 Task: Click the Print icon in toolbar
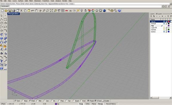[x=14, y=11]
